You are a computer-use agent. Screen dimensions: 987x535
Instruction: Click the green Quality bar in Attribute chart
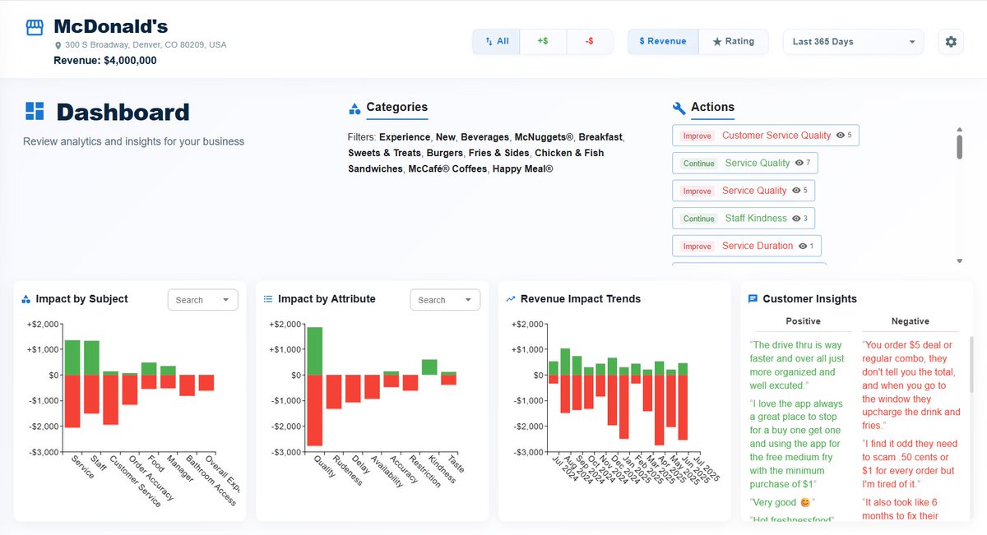[314, 351]
